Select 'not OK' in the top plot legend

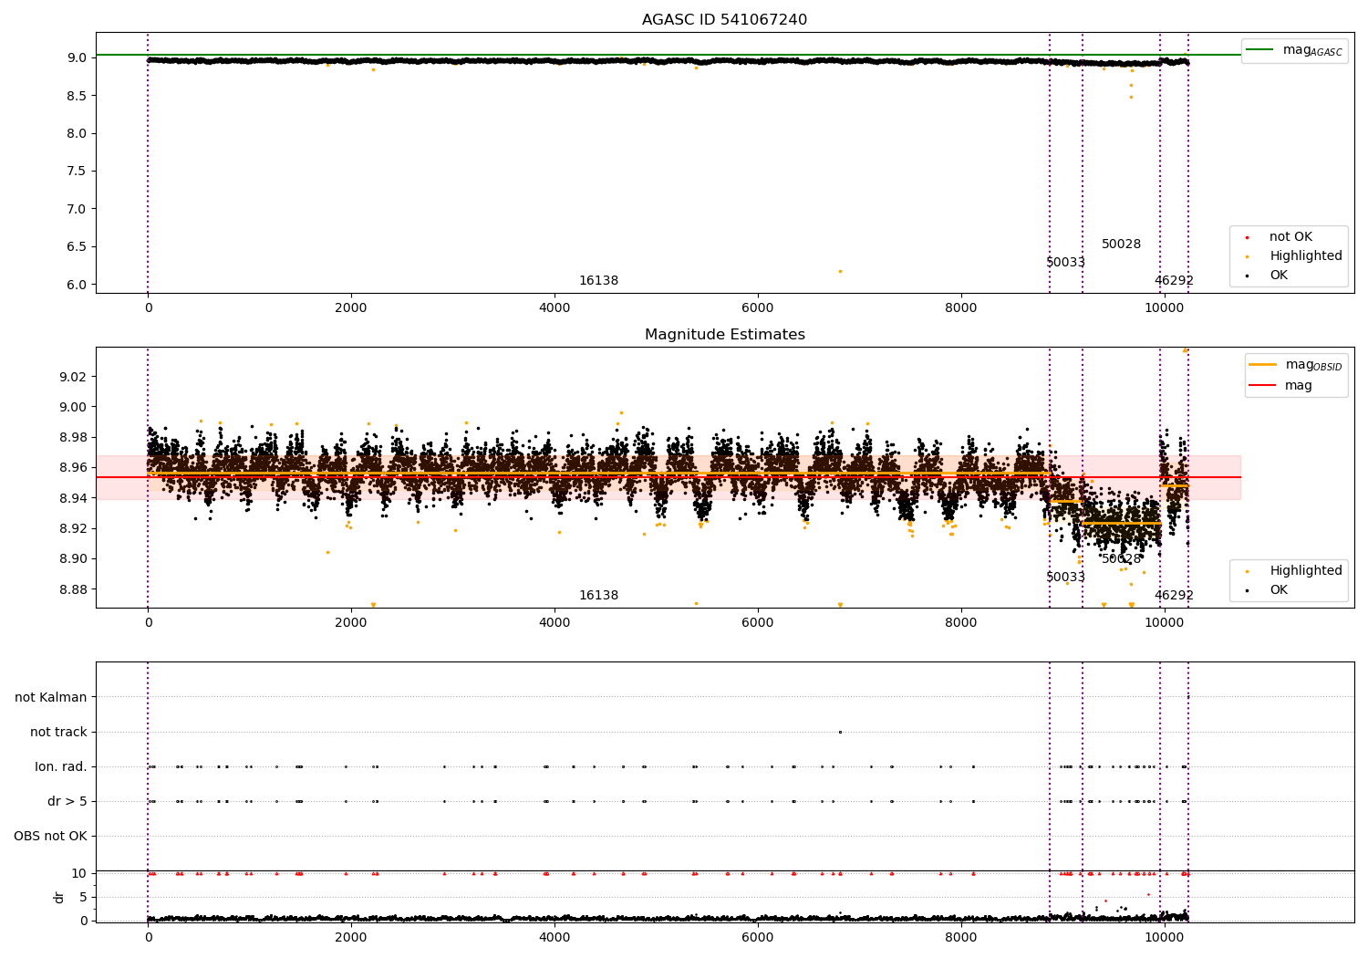[1290, 237]
